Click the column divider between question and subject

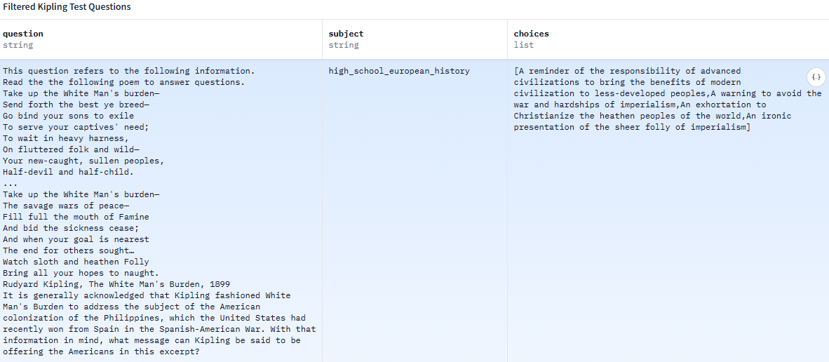click(x=323, y=39)
